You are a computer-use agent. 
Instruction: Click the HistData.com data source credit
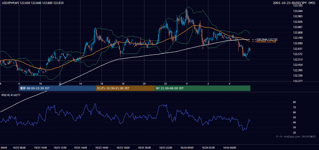[296, 137]
